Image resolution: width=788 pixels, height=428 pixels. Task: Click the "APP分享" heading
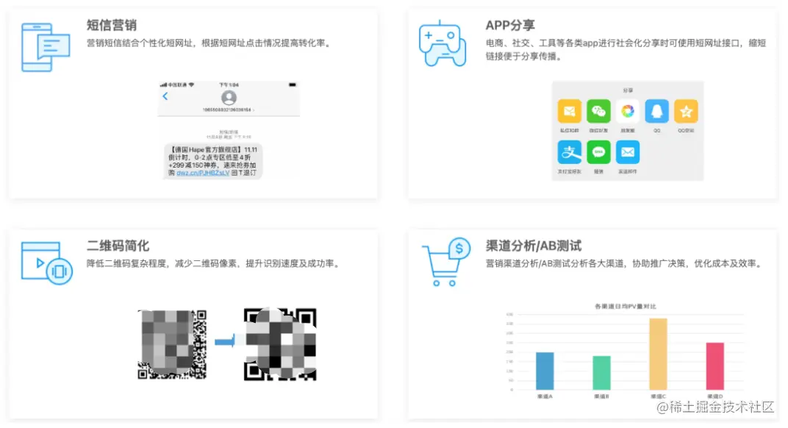[x=510, y=25]
